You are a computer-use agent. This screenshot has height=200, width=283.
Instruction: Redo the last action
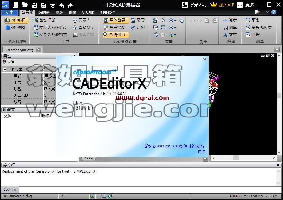tap(70, 6)
